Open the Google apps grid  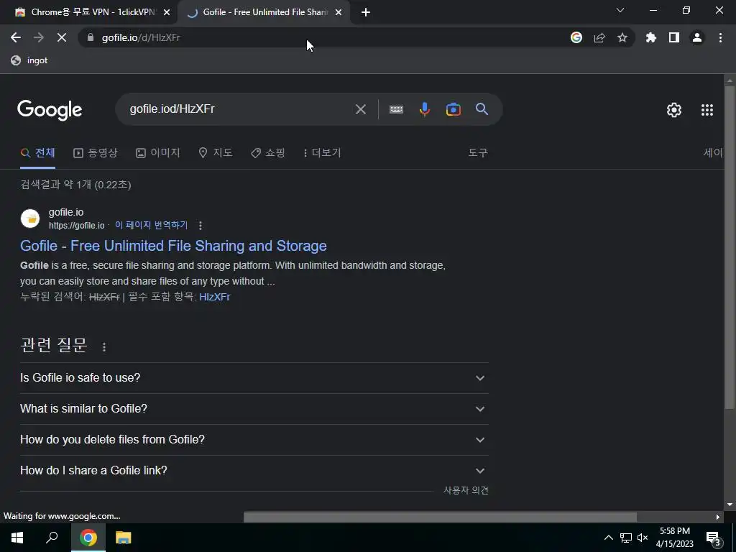click(x=707, y=110)
